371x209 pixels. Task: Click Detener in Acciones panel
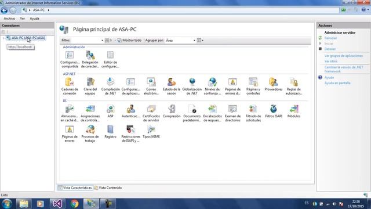tap(330, 49)
